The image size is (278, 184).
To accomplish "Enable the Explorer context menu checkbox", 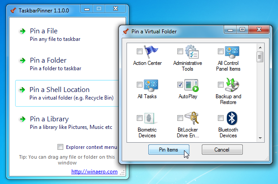I will 60,147.
